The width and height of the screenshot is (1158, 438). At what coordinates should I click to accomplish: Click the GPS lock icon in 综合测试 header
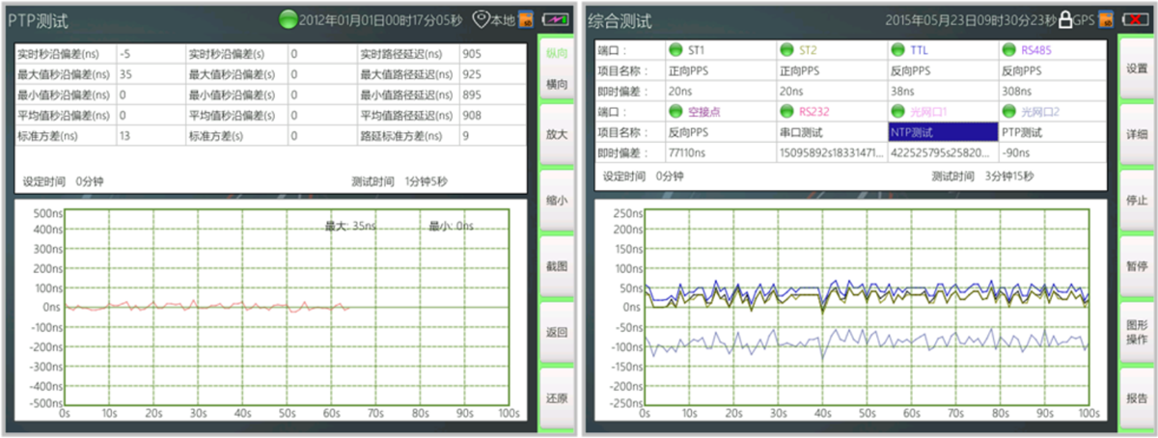click(x=1065, y=19)
